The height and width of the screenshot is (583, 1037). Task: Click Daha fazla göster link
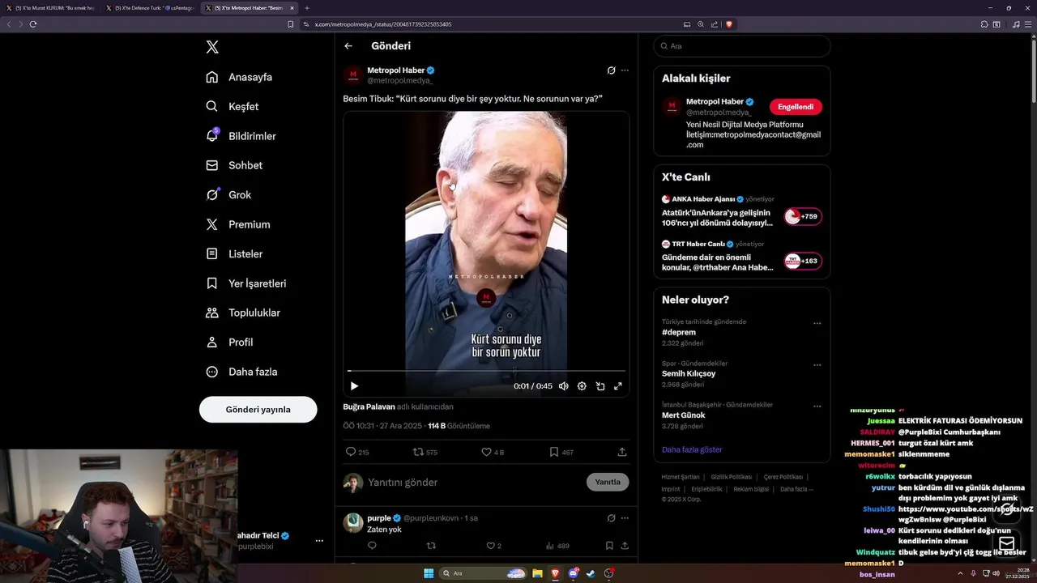coord(692,449)
